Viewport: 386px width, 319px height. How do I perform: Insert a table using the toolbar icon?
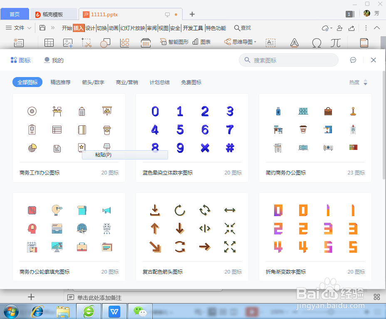click(49, 43)
